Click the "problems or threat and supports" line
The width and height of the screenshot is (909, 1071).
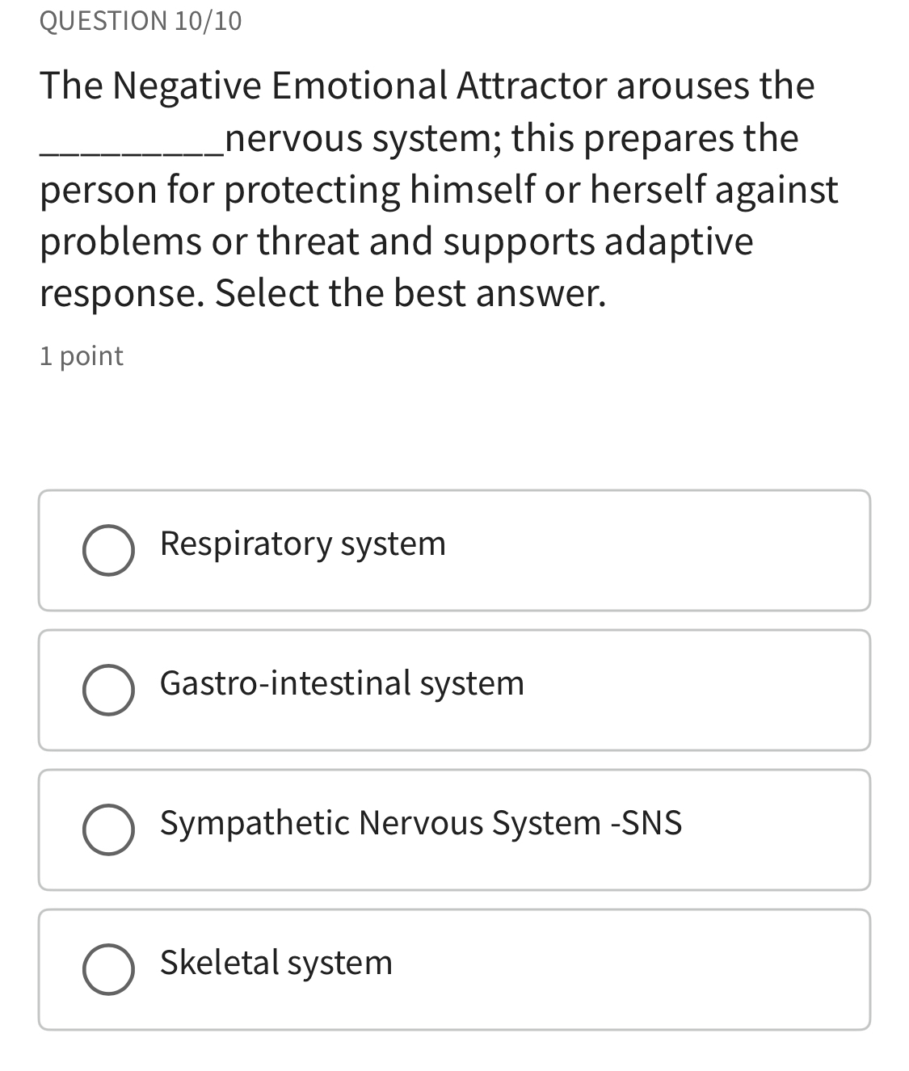(x=317, y=241)
